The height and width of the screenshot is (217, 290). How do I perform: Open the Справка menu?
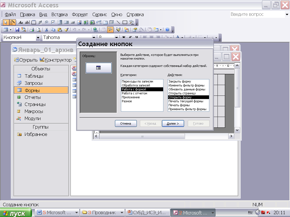point(135,15)
